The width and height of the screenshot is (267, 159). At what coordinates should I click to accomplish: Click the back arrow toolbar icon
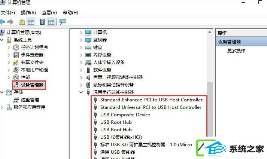click(x=2, y=22)
